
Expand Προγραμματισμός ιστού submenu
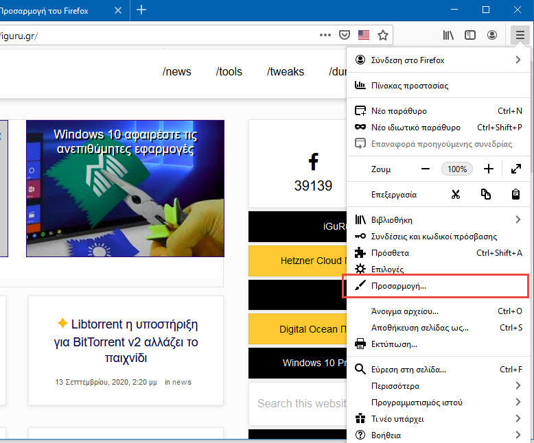(438, 402)
